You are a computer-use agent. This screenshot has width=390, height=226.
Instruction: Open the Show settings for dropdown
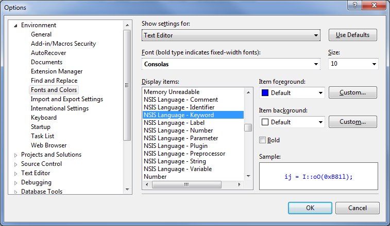(x=231, y=35)
